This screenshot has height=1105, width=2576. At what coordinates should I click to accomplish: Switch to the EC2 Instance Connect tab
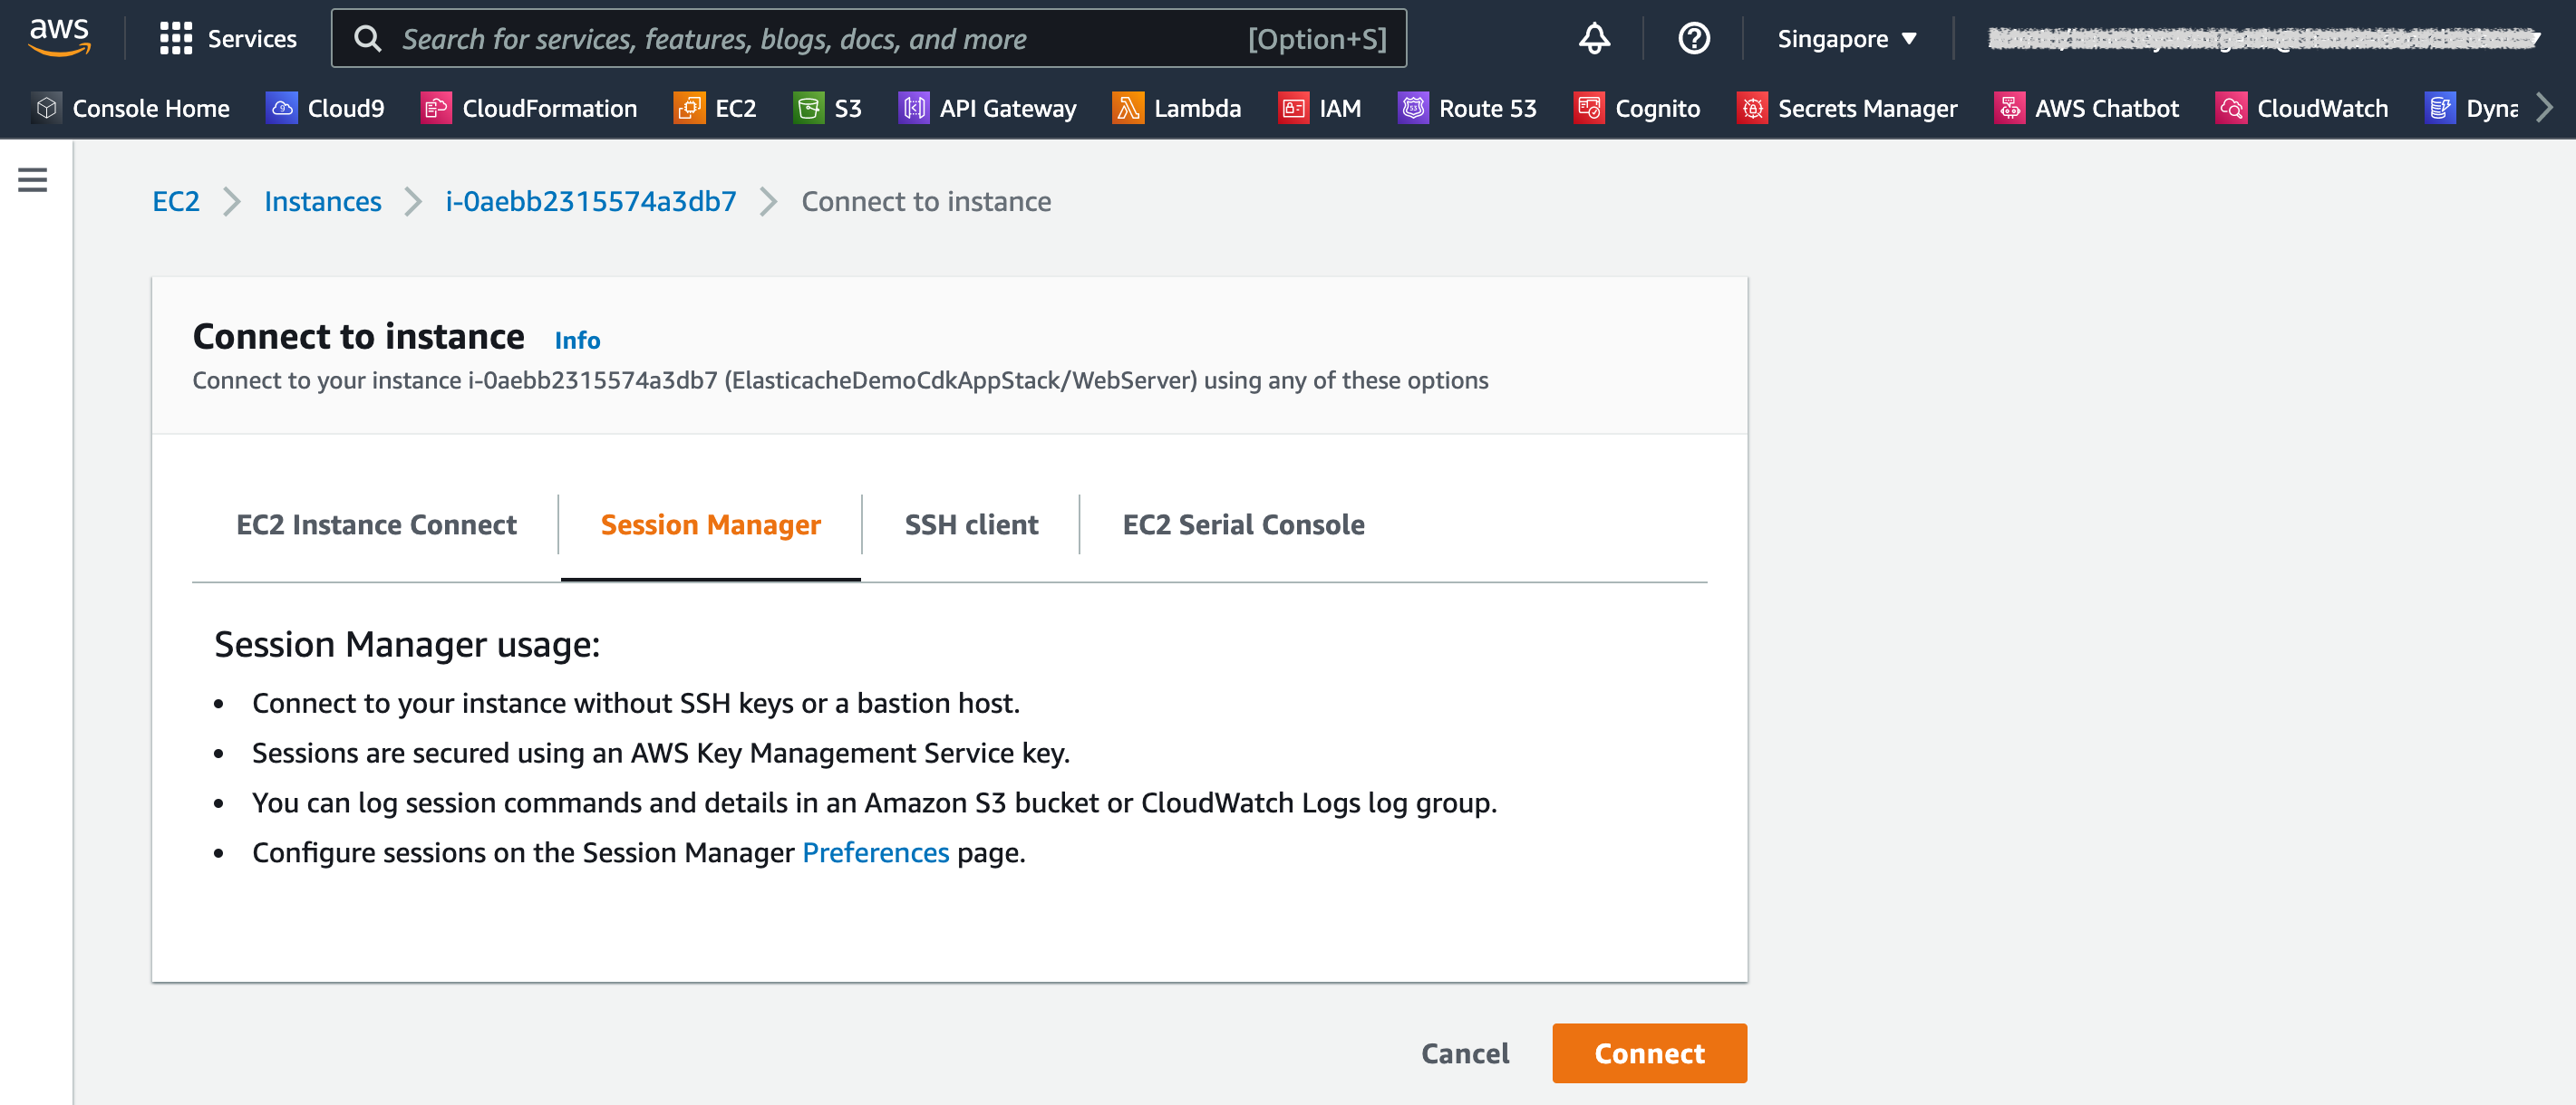pyautogui.click(x=376, y=524)
